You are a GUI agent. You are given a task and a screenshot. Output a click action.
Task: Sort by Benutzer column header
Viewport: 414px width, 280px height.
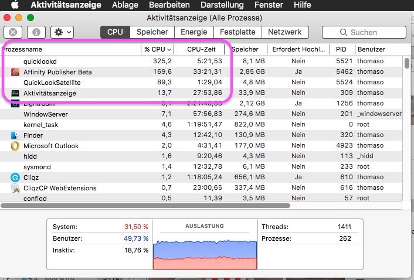coord(379,49)
